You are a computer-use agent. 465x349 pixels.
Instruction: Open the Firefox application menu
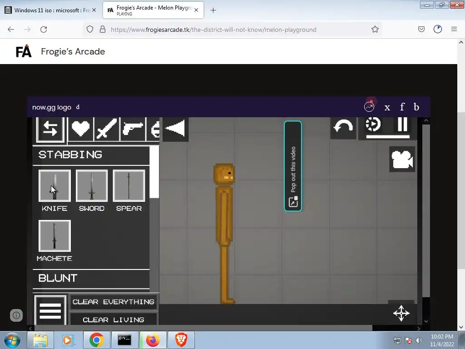[x=454, y=30]
